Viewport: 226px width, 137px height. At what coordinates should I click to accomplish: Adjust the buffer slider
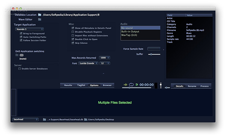154,54
